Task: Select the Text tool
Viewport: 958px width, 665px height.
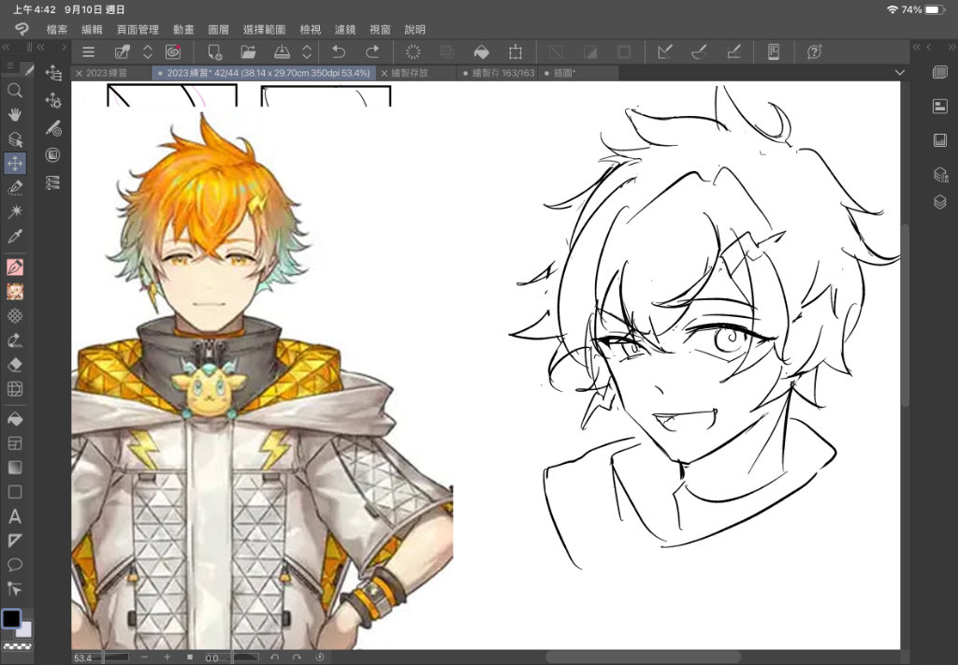Action: 15,516
